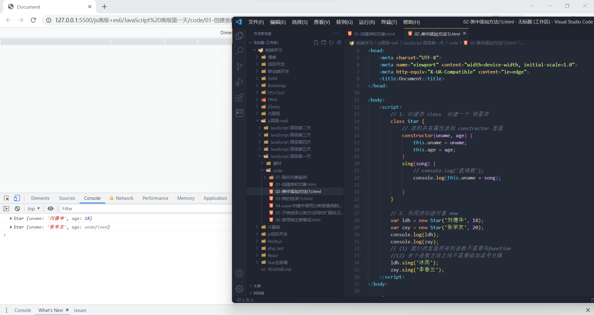This screenshot has width=594, height=315.
Task: Collapse all folders in explorer
Action: [x=339, y=43]
